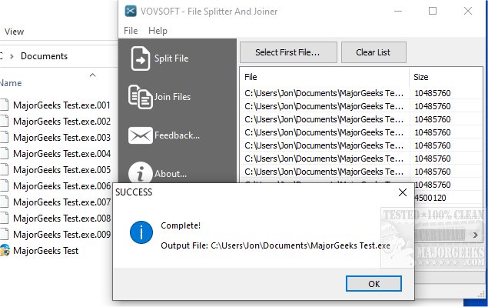Select MajorGeeks Test.exe.006 in Explorer
Viewport: 488px width, 307px height.
click(x=61, y=186)
